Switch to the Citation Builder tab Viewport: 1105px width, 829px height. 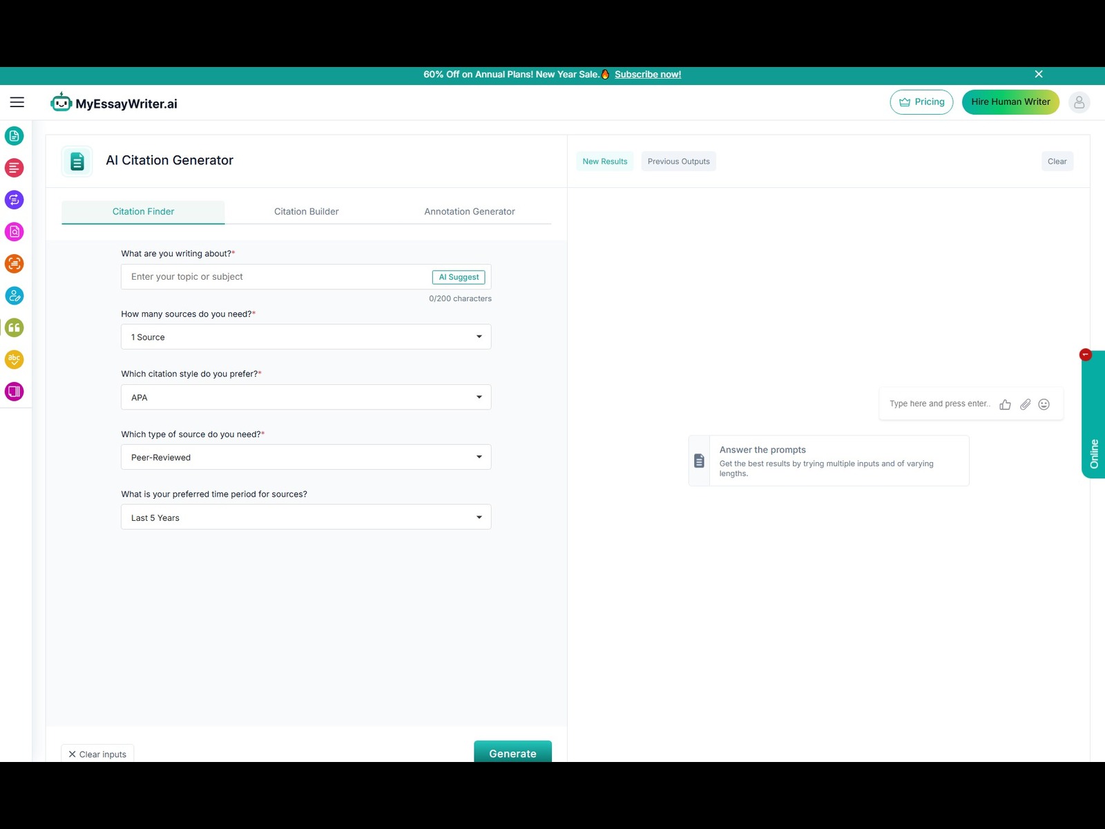[307, 211]
